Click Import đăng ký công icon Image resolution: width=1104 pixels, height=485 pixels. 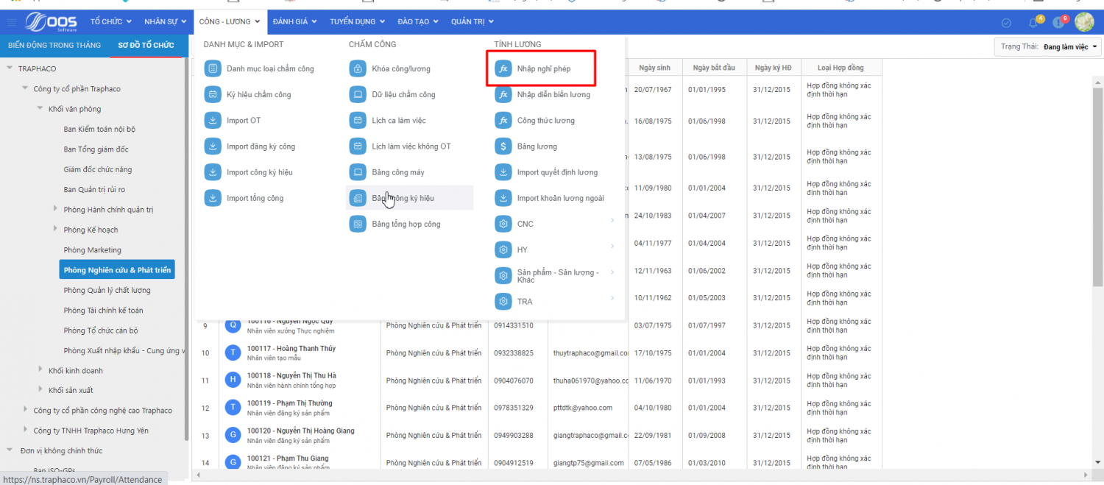tap(213, 146)
